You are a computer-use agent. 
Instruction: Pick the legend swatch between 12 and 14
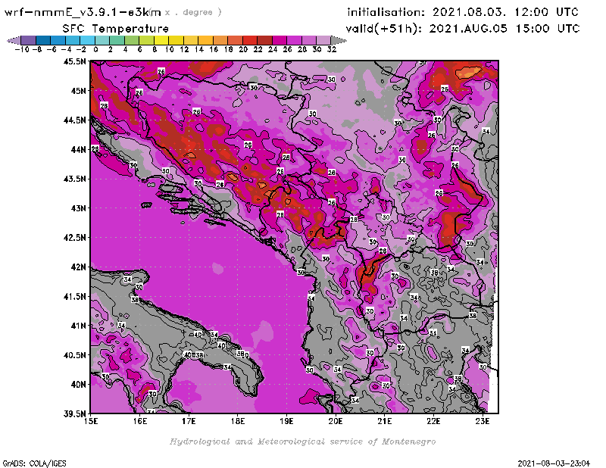(x=191, y=40)
